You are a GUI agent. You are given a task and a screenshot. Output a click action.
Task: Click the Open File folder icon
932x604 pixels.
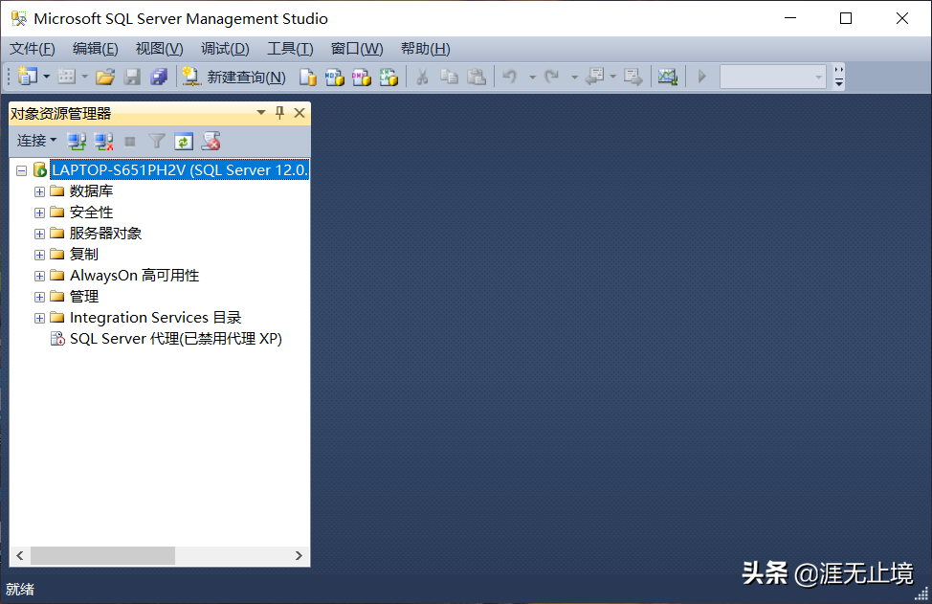[105, 77]
